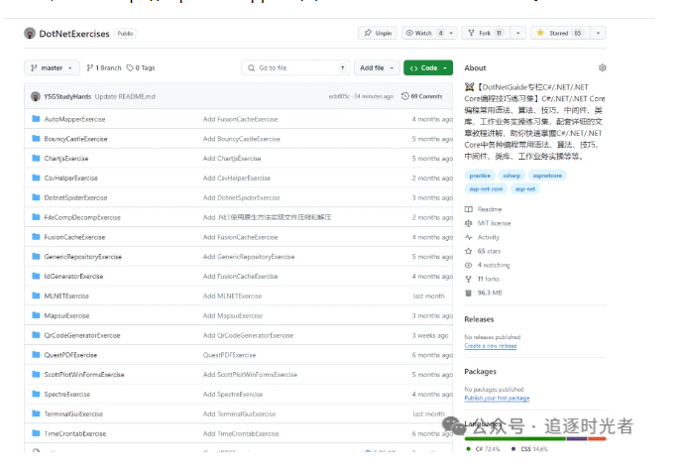Click the ScottPlotWinFormsExercise folder icon

tap(36, 374)
